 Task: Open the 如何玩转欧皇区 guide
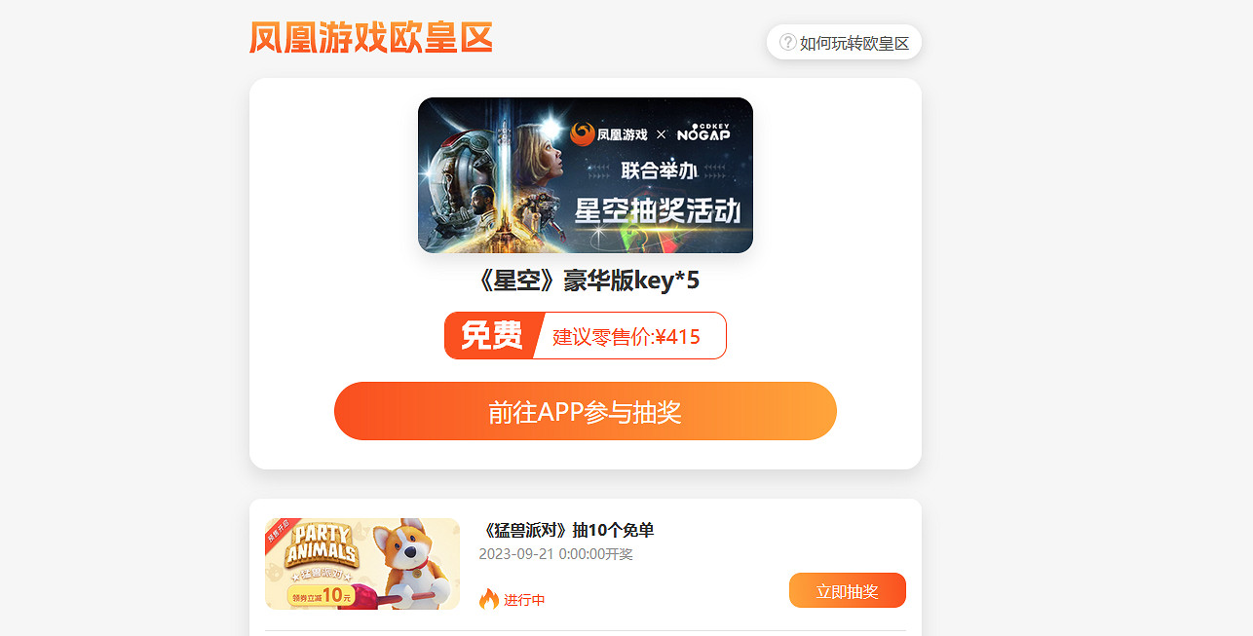point(844,42)
